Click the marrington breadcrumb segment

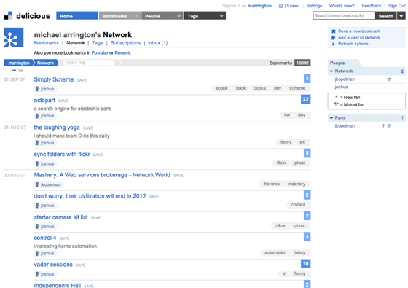[19, 63]
